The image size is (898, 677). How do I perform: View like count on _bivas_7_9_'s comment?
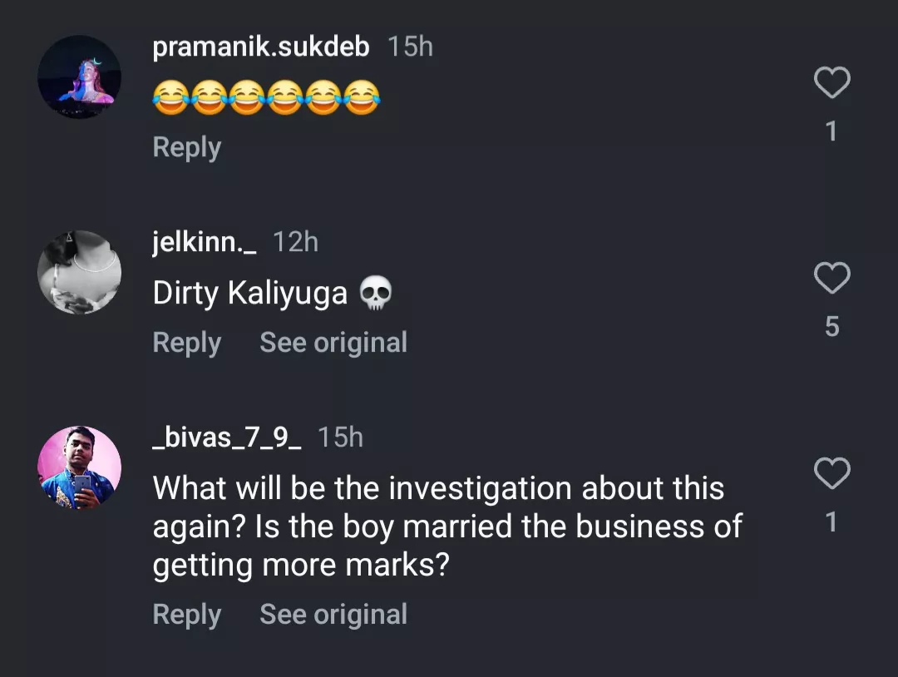831,522
